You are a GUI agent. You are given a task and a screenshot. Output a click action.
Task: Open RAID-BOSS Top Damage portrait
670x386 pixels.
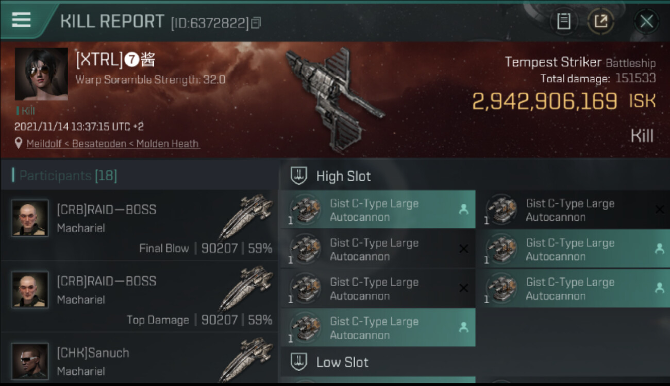point(30,290)
